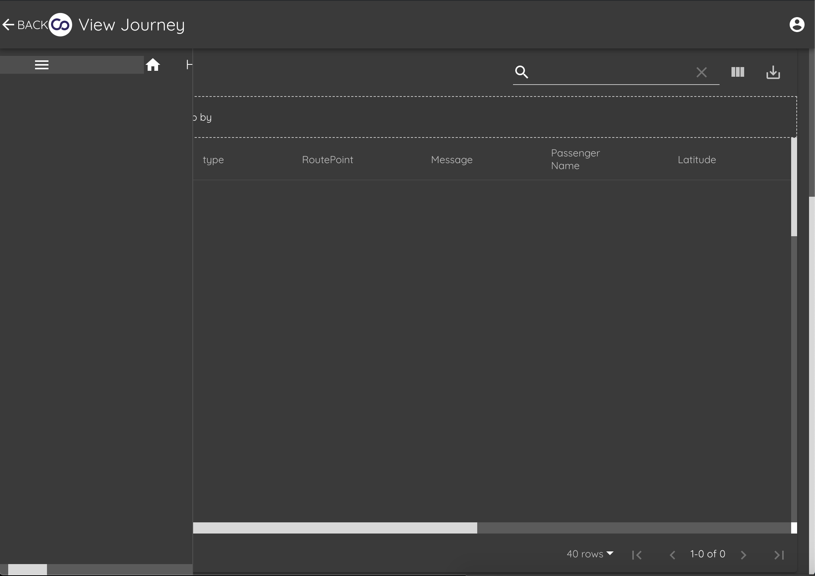
Task: Go to the previous page chevron
Action: point(673,555)
